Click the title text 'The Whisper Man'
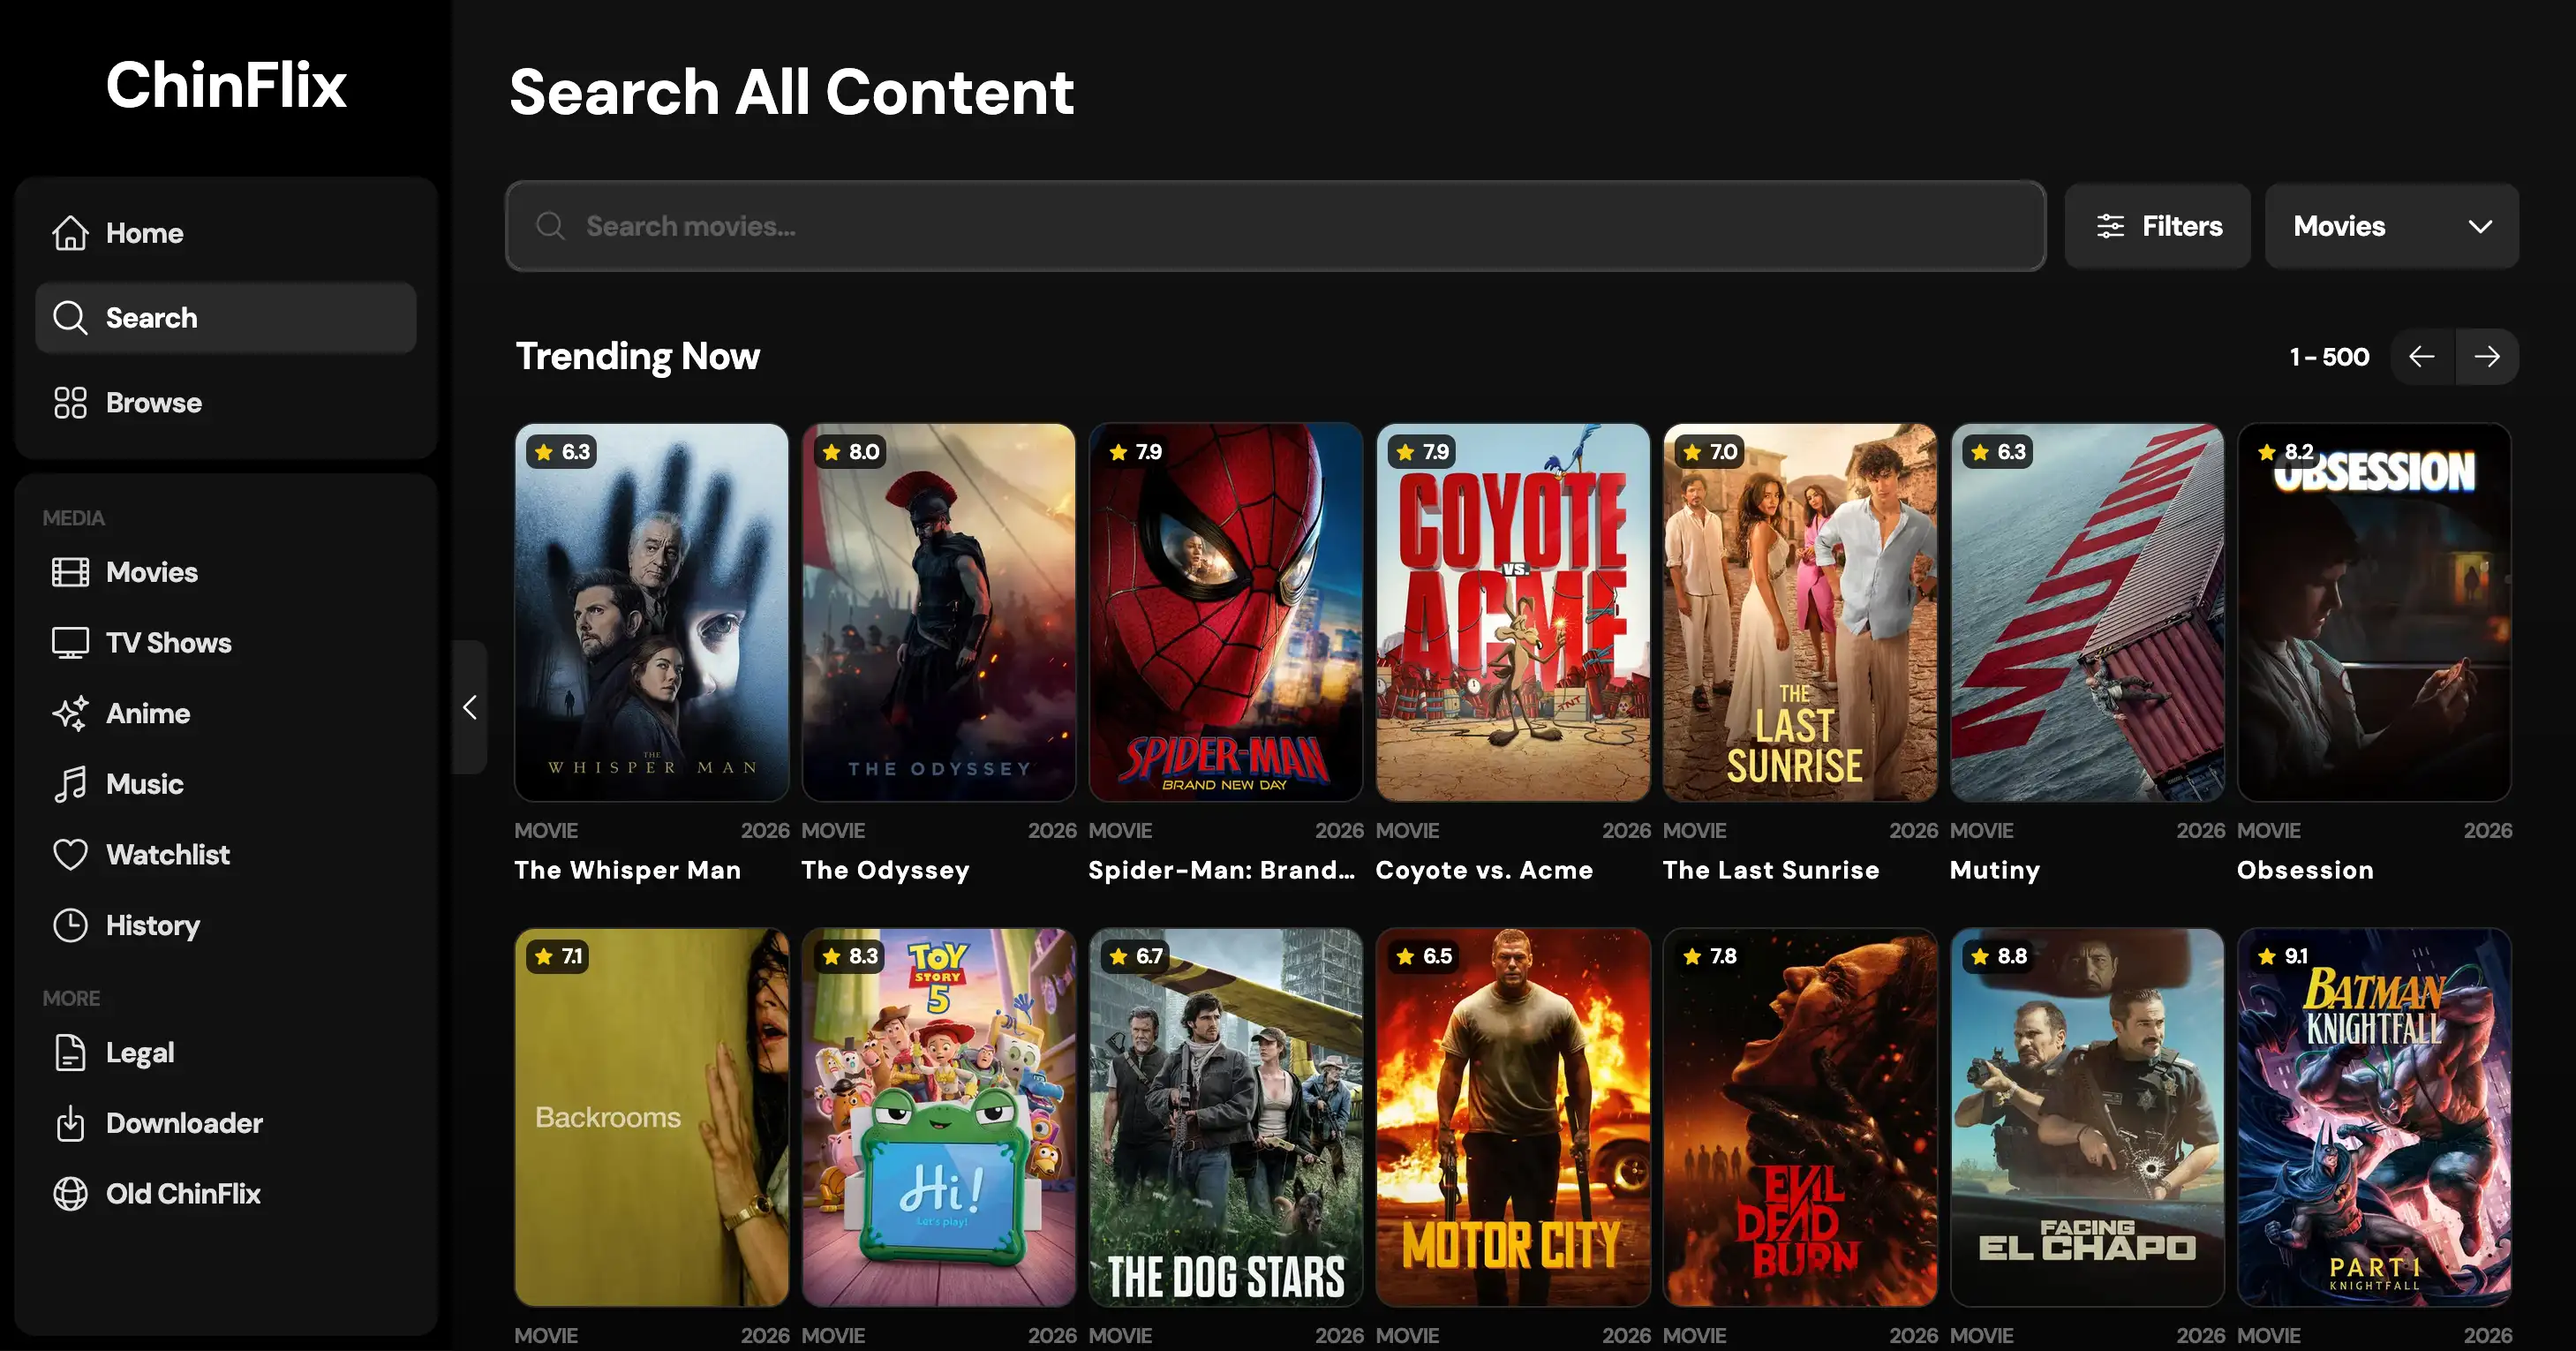This screenshot has width=2576, height=1351. (628, 870)
